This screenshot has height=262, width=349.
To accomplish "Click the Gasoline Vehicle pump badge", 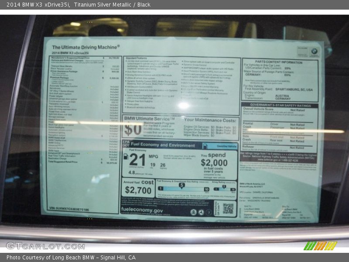I will [x=227, y=146].
